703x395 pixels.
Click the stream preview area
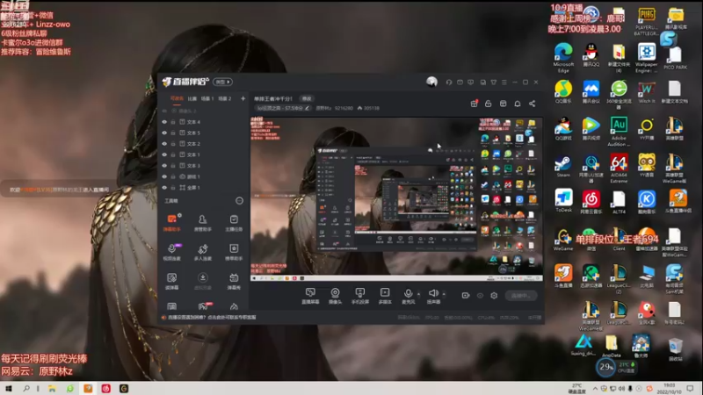(396, 199)
